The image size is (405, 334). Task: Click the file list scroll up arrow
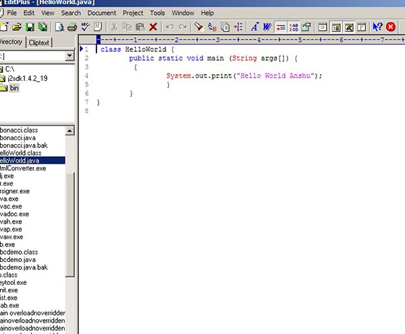pos(70,131)
